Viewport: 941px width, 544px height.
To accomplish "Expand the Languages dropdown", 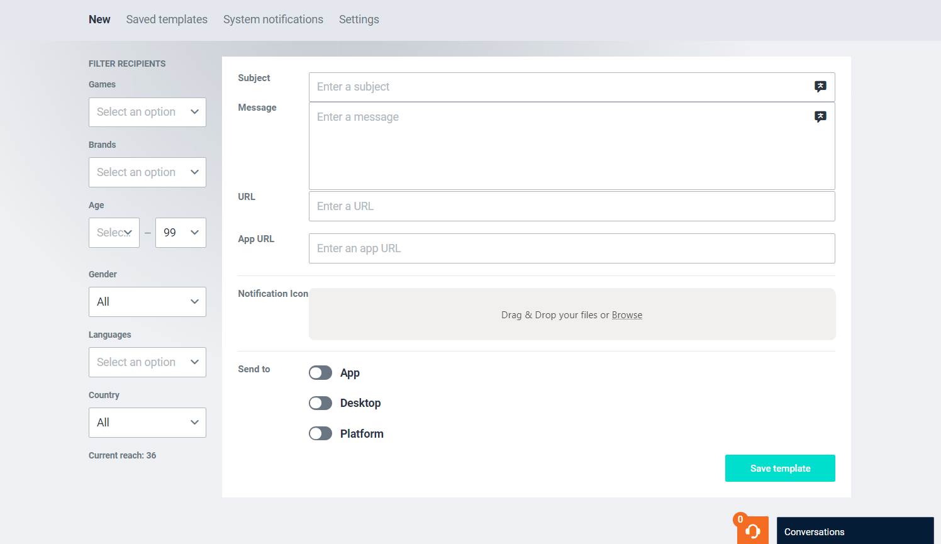I will click(x=147, y=362).
